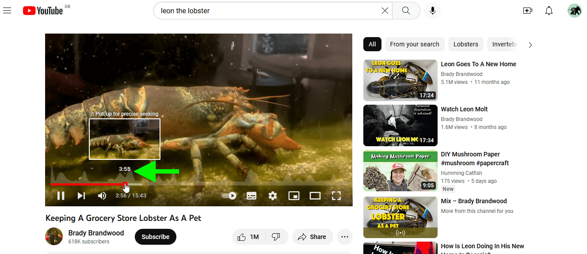Enter full screen mode

[x=336, y=195]
